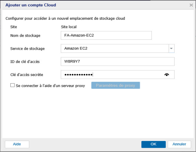This screenshot has height=152, width=196.
Task: Click the Configurer pour accéder description text
Action: click(x=65, y=18)
